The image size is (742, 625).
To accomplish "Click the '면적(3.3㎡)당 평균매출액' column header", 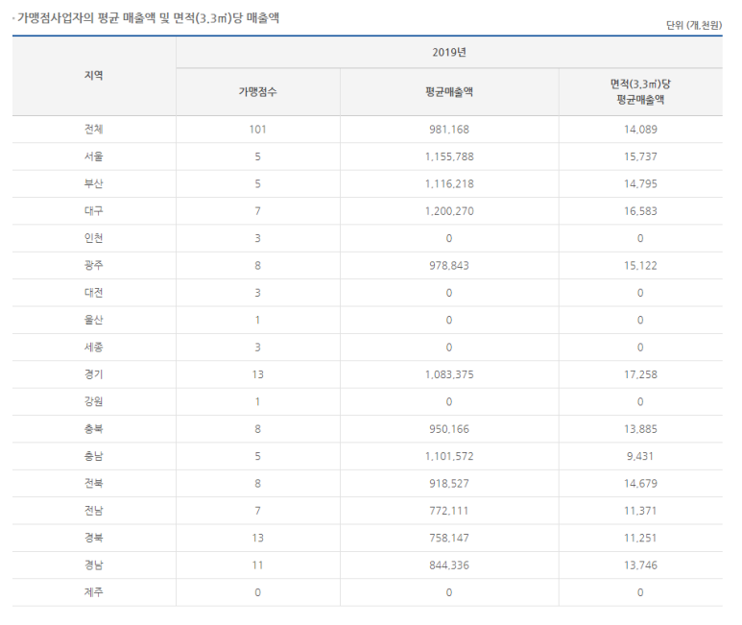I will 640,92.
